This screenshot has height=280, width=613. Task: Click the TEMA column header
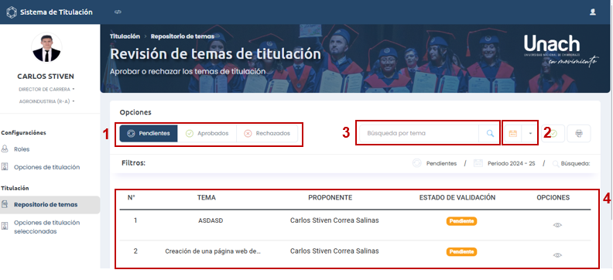click(x=207, y=197)
